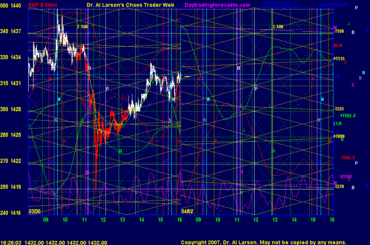Click the yellow +T090 level marker
370x245 pixels.
pos(339,136)
